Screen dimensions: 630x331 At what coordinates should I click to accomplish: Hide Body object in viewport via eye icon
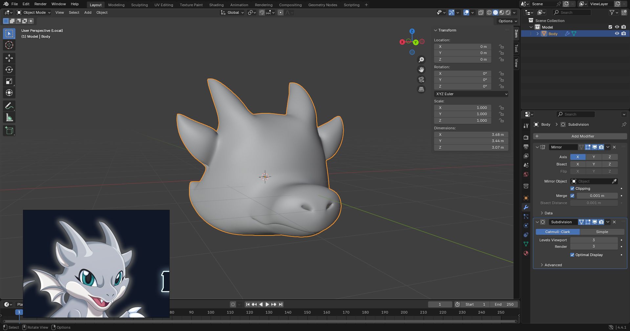tap(617, 33)
